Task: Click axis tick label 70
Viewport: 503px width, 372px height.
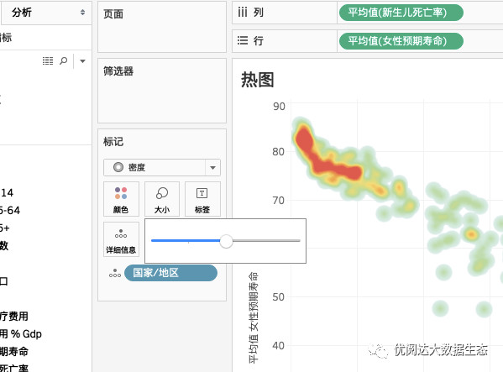Action: (x=279, y=201)
